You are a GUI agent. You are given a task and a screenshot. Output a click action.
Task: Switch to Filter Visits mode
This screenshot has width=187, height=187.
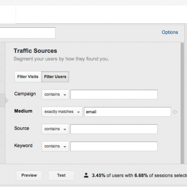28,77
